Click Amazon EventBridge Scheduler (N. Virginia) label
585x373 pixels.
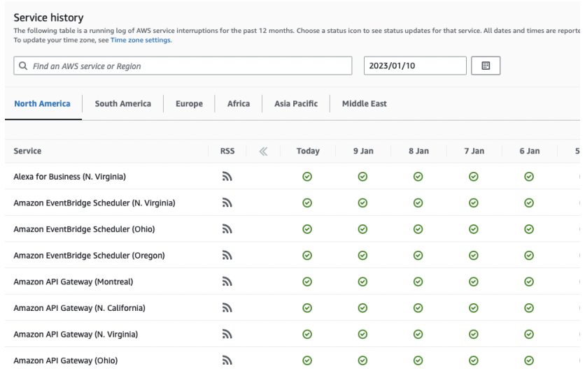(94, 203)
